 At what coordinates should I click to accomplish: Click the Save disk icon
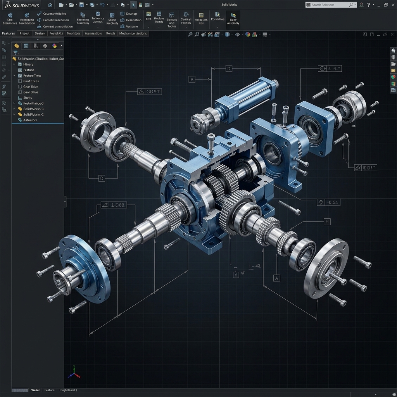[81, 5]
